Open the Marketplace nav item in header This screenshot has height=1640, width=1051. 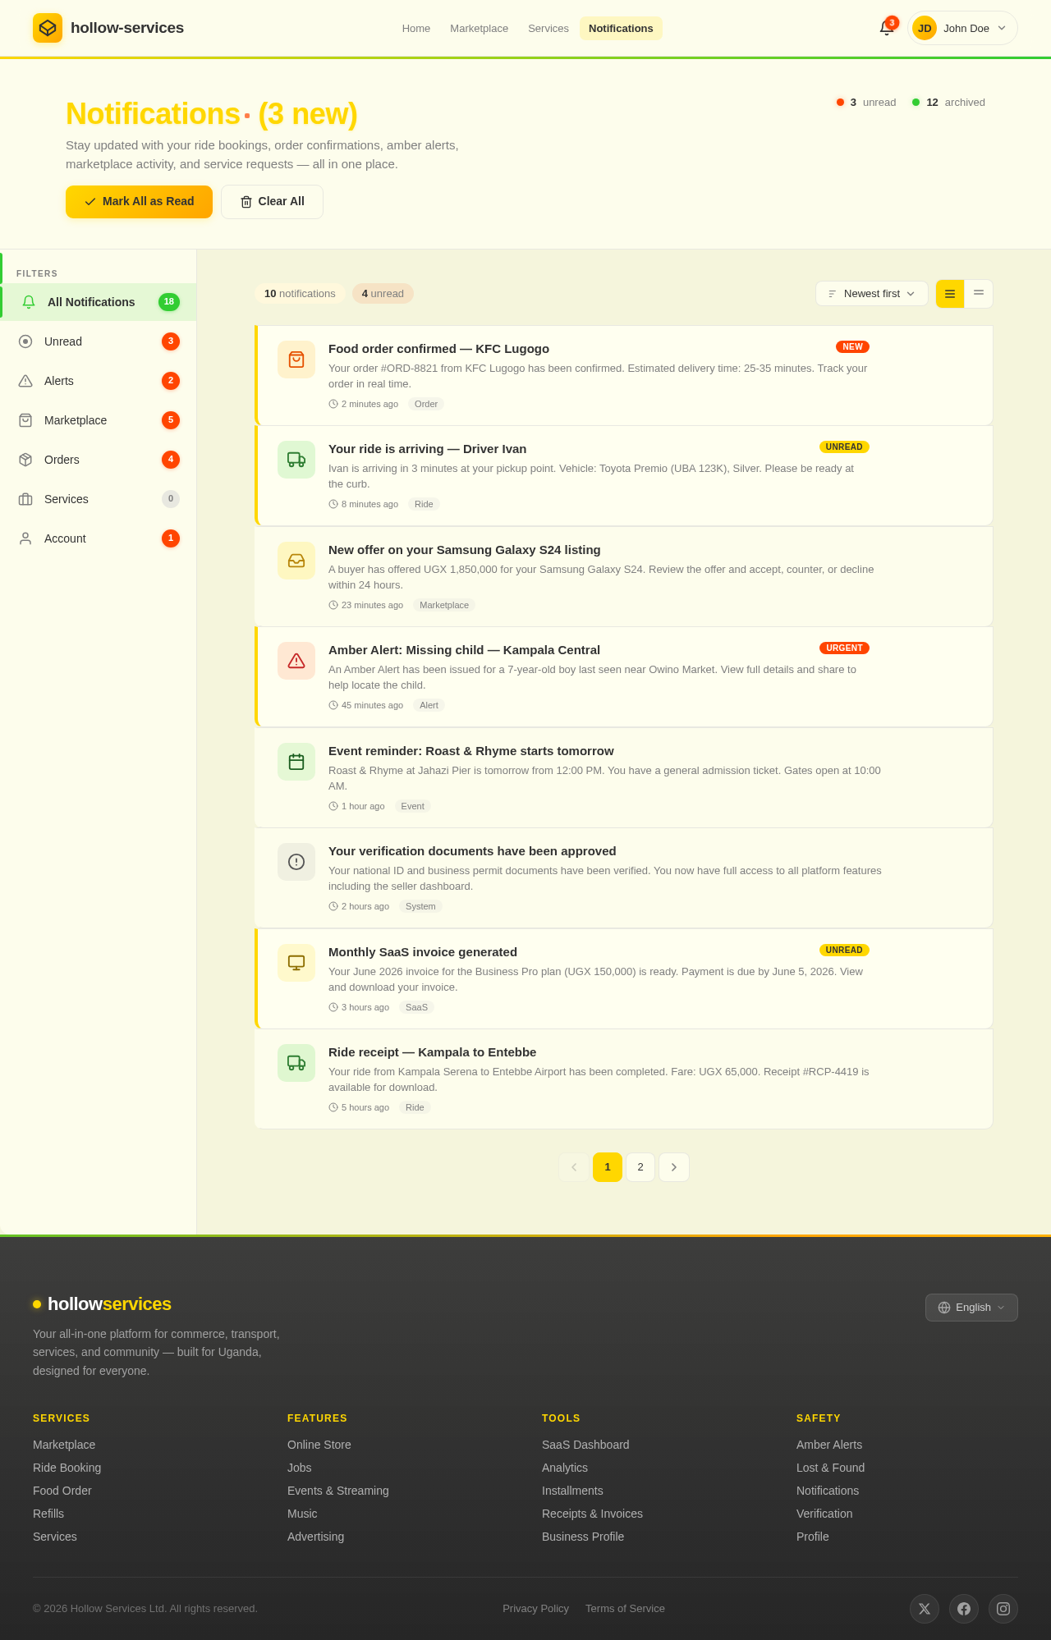(x=480, y=28)
